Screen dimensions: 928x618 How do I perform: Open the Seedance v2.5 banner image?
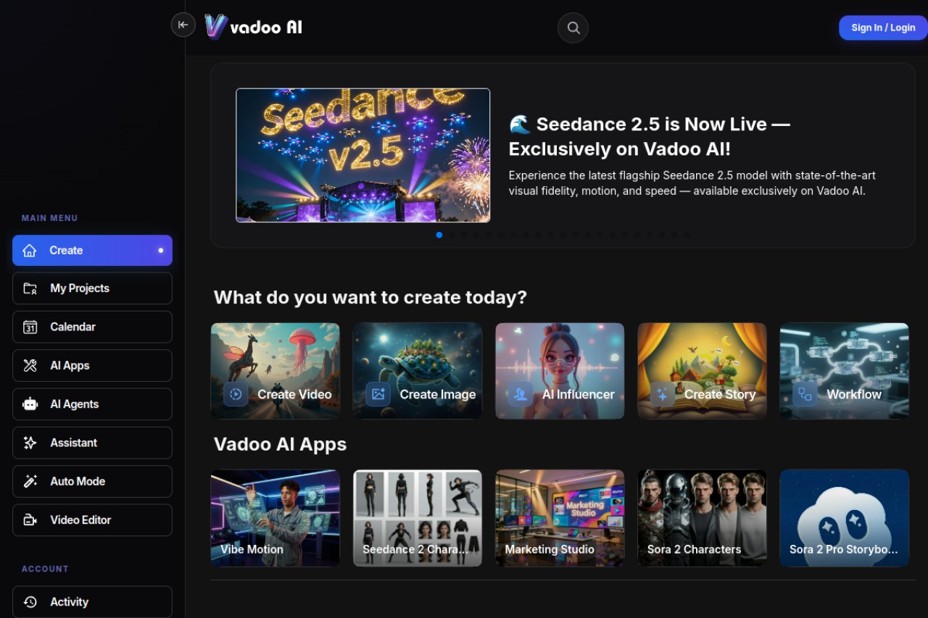pyautogui.click(x=363, y=155)
